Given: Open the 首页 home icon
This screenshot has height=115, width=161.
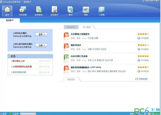Looking at the screenshot, I should [x=7, y=11].
